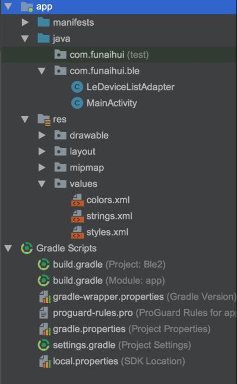
Task: Collapse the Gradle Scripts section
Action: tap(8, 248)
